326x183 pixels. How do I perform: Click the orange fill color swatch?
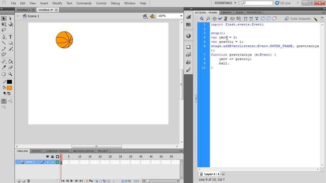pyautogui.click(x=9, y=88)
